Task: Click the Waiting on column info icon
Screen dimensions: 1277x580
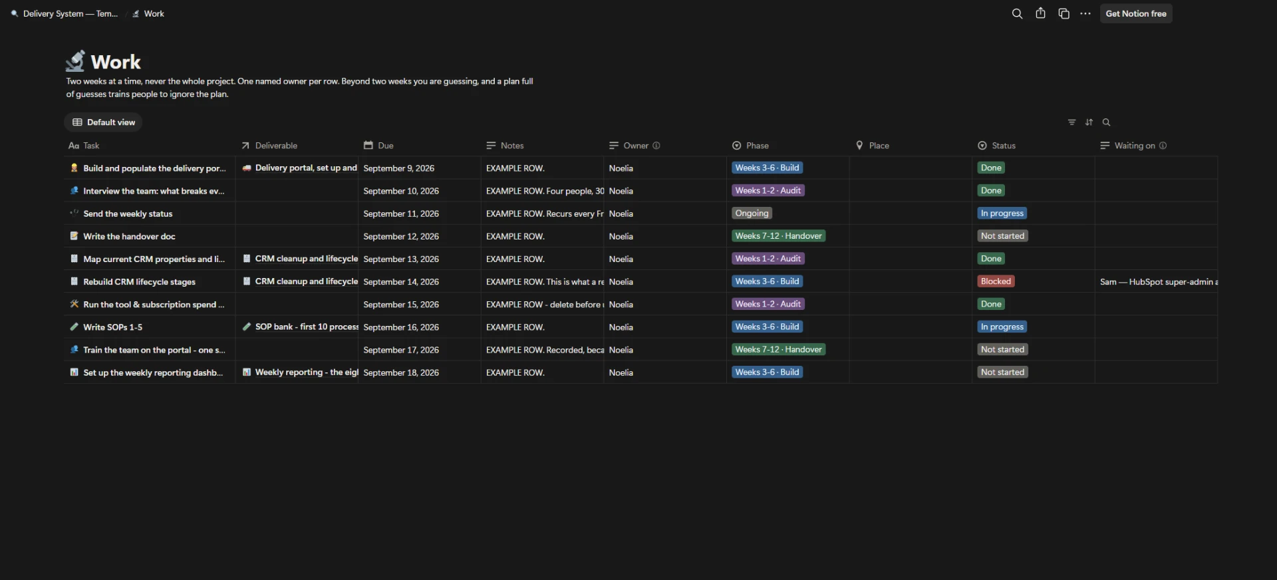Action: (1163, 146)
